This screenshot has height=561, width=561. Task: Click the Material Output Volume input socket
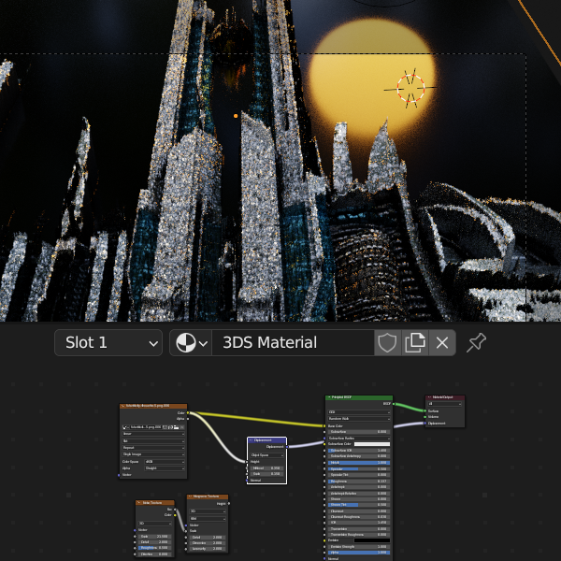click(424, 417)
